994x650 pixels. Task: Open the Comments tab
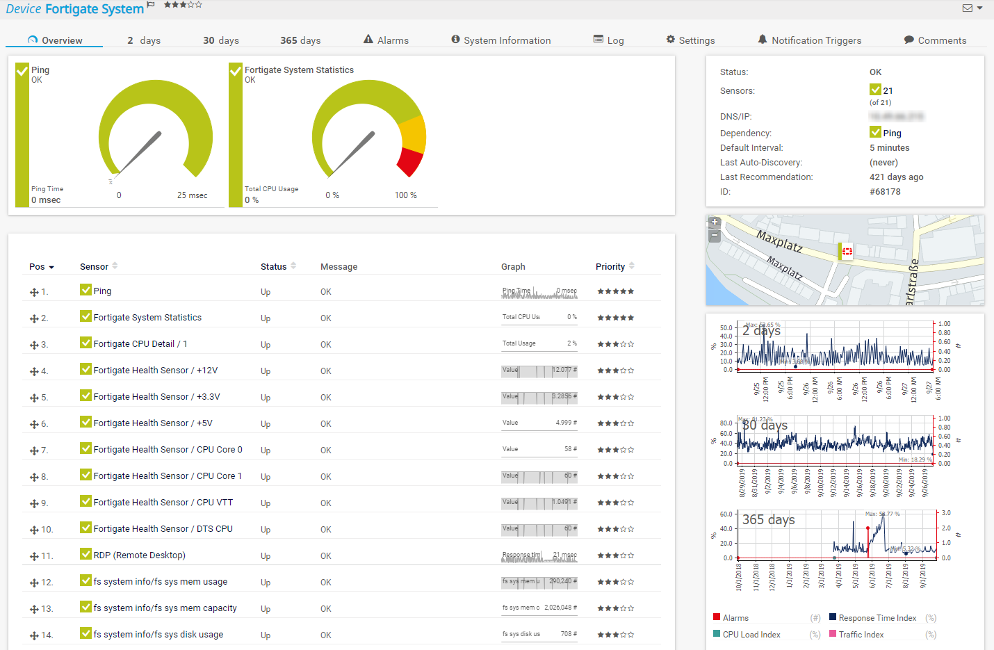[x=935, y=40]
